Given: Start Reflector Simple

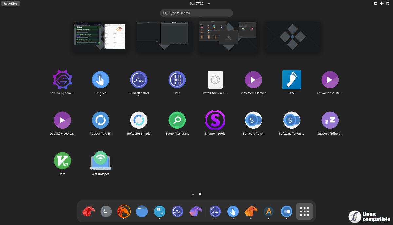Looking at the screenshot, I should (139, 120).
